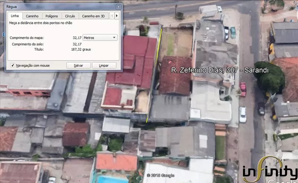Click the large green tree by the road
The height and width of the screenshot is (183, 298).
pyautogui.click(x=270, y=77)
